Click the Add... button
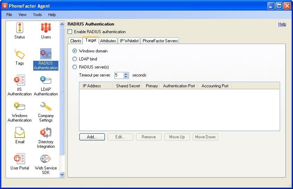The height and width of the screenshot is (189, 293). point(92,137)
